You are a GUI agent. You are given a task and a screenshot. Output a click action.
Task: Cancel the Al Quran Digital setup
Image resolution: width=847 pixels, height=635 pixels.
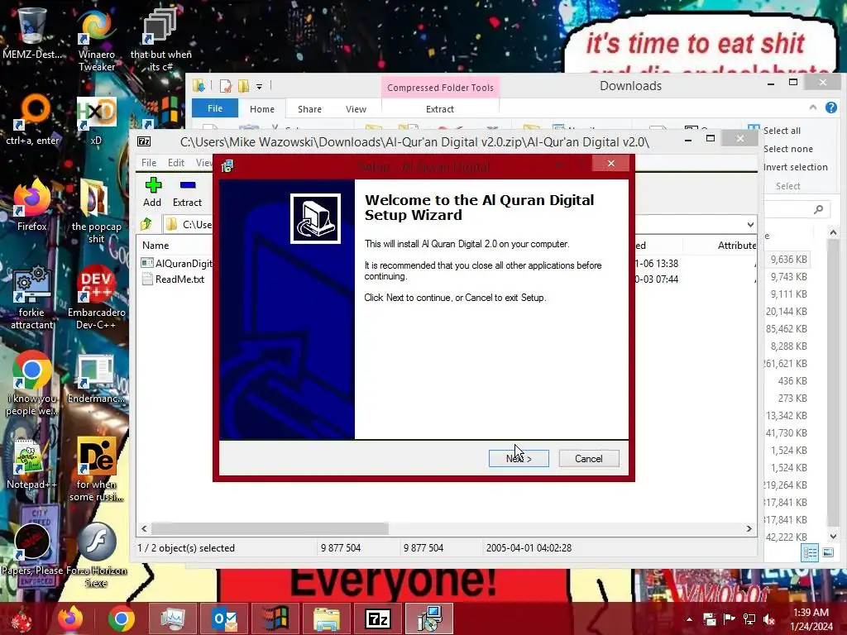(589, 458)
